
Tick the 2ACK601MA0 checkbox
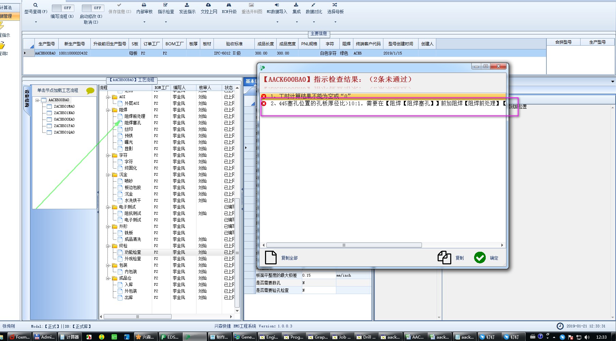49,107
